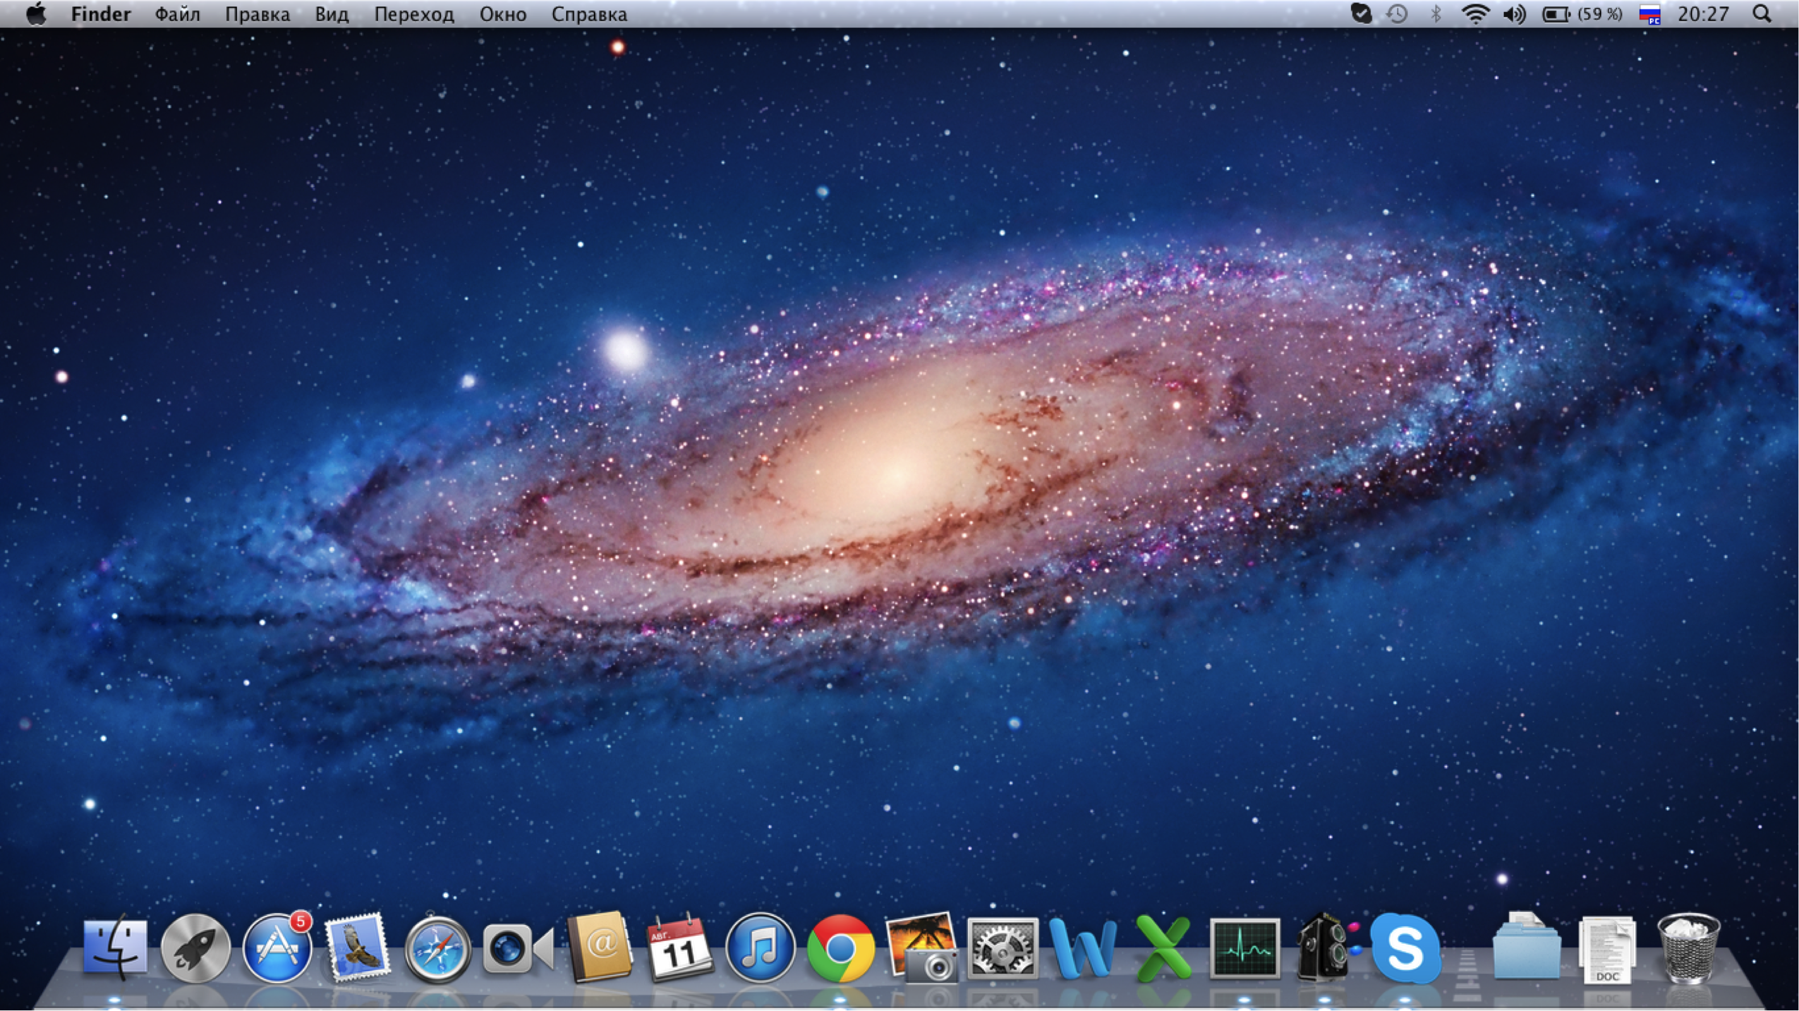Launch Launchpad rocket icon
The height and width of the screenshot is (1011, 1799).
(x=195, y=948)
